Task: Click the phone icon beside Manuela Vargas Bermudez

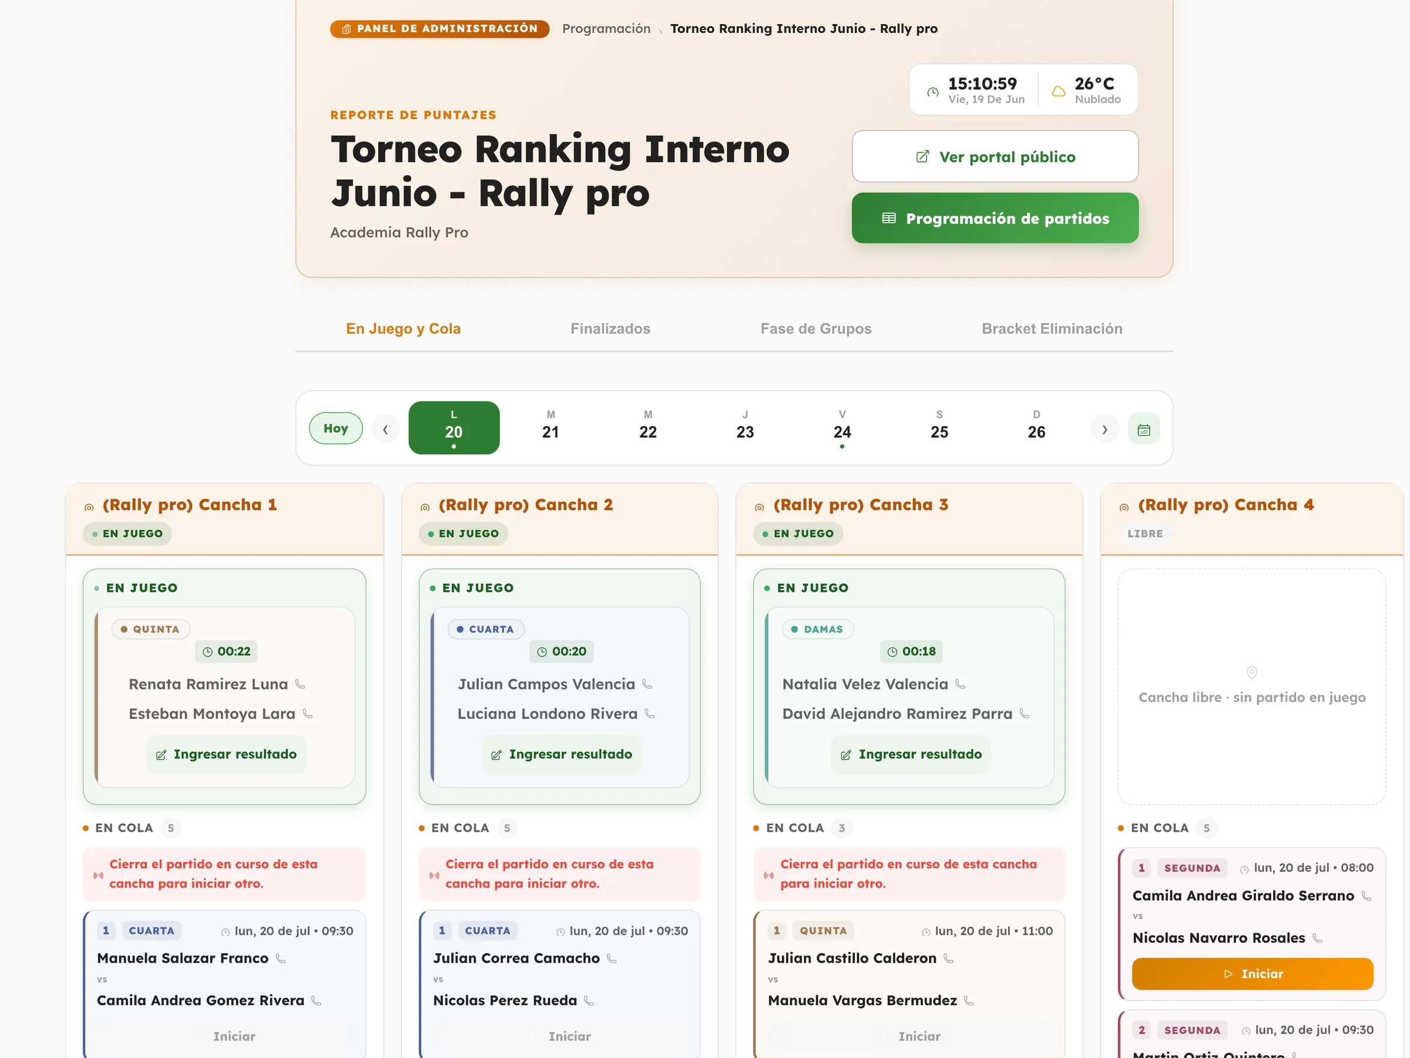Action: coord(969,1000)
